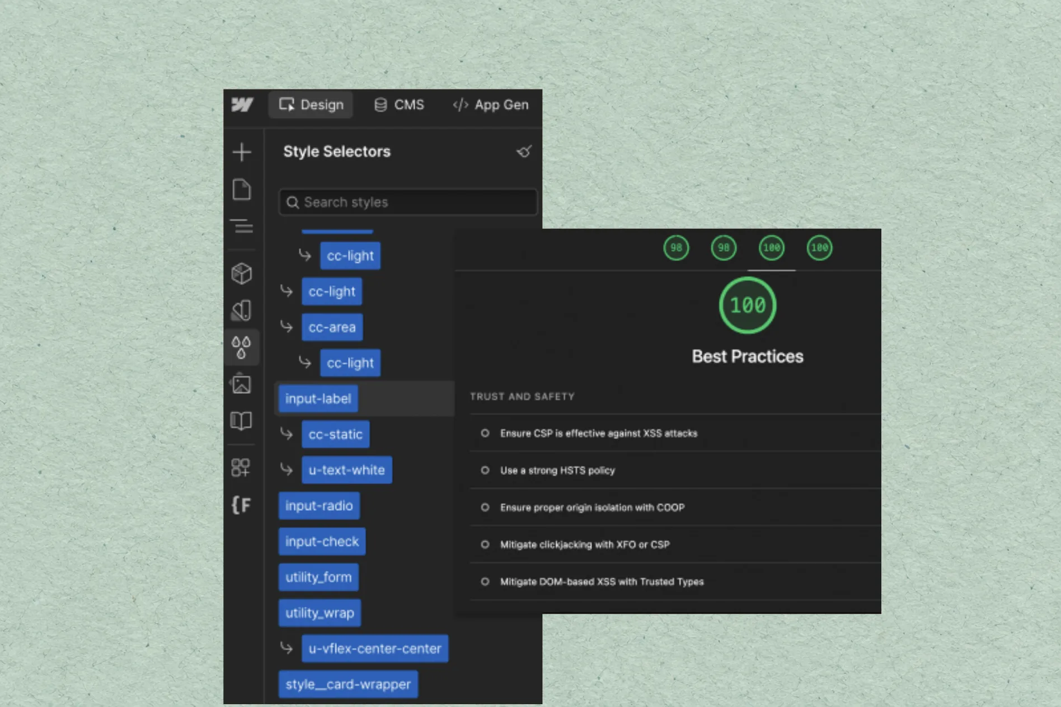1061x707 pixels.
Task: Open the Apps grid icon in sidebar
Action: pyautogui.click(x=241, y=468)
